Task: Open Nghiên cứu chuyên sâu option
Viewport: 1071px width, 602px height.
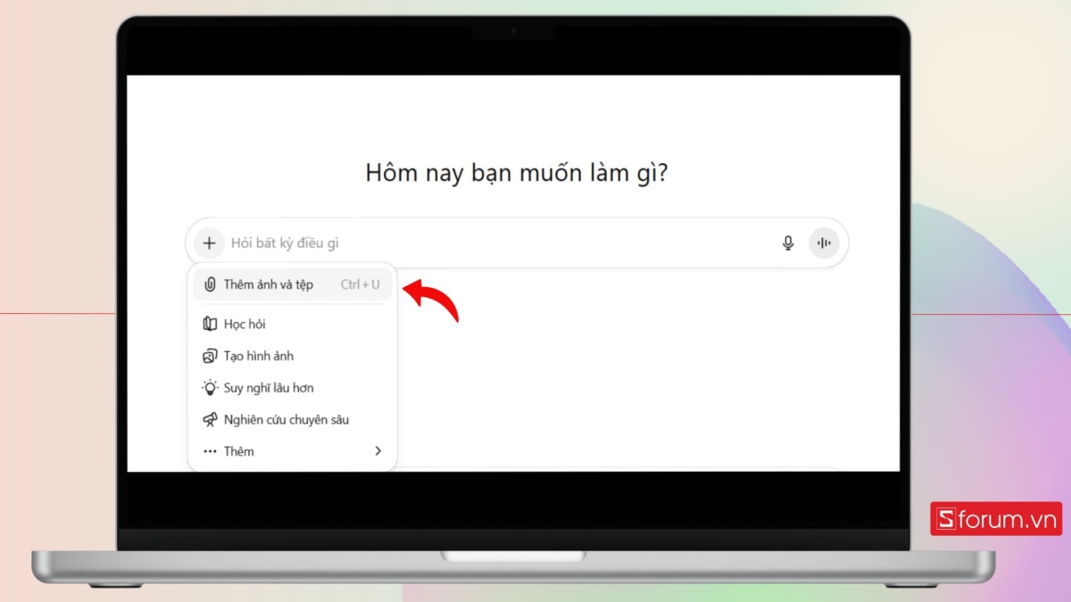Action: tap(293, 419)
